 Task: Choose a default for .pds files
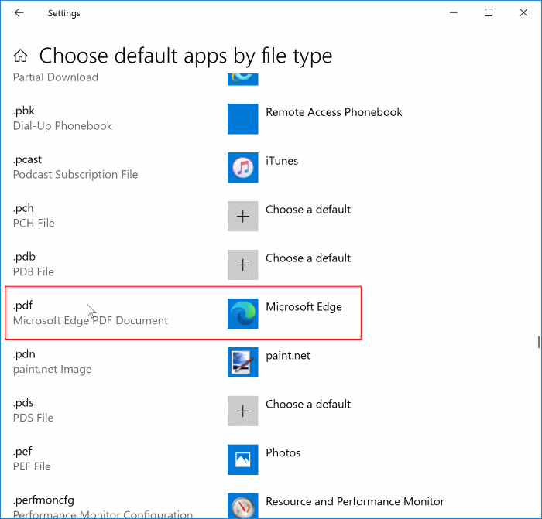[308, 405]
